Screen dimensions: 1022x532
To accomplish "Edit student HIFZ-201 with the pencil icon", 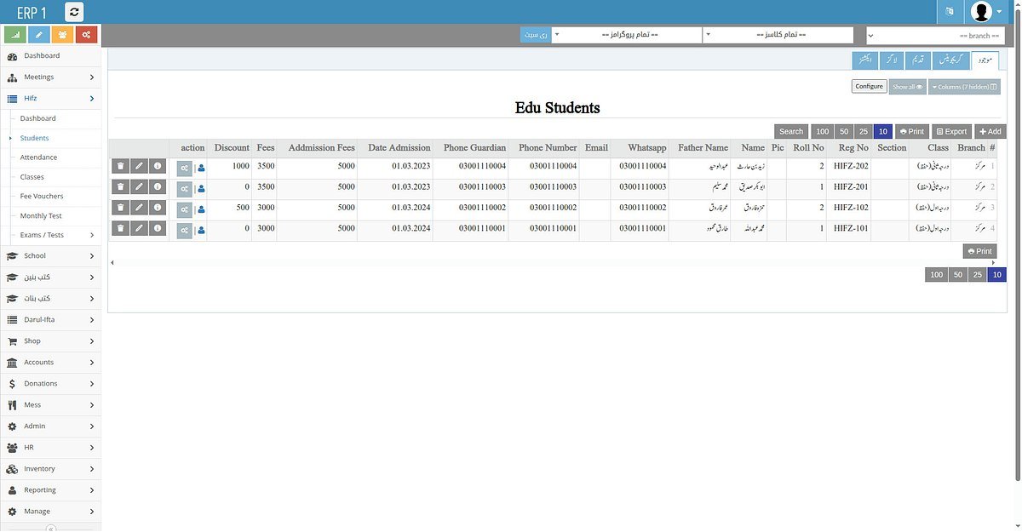I will [139, 186].
